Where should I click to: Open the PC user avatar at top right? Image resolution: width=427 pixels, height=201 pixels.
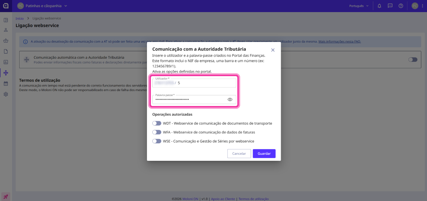(x=415, y=6)
